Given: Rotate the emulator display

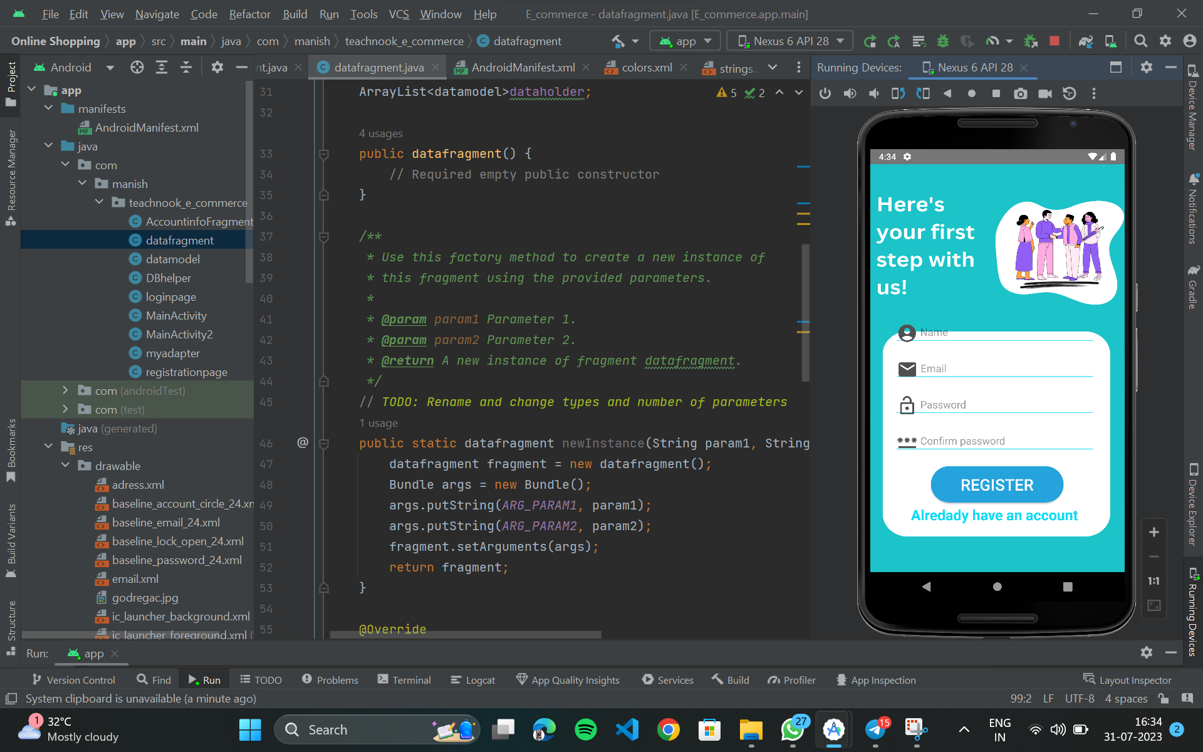Looking at the screenshot, I should pos(898,93).
